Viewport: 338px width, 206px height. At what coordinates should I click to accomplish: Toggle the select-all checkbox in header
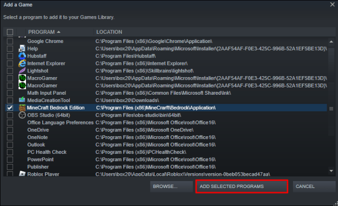(10, 32)
